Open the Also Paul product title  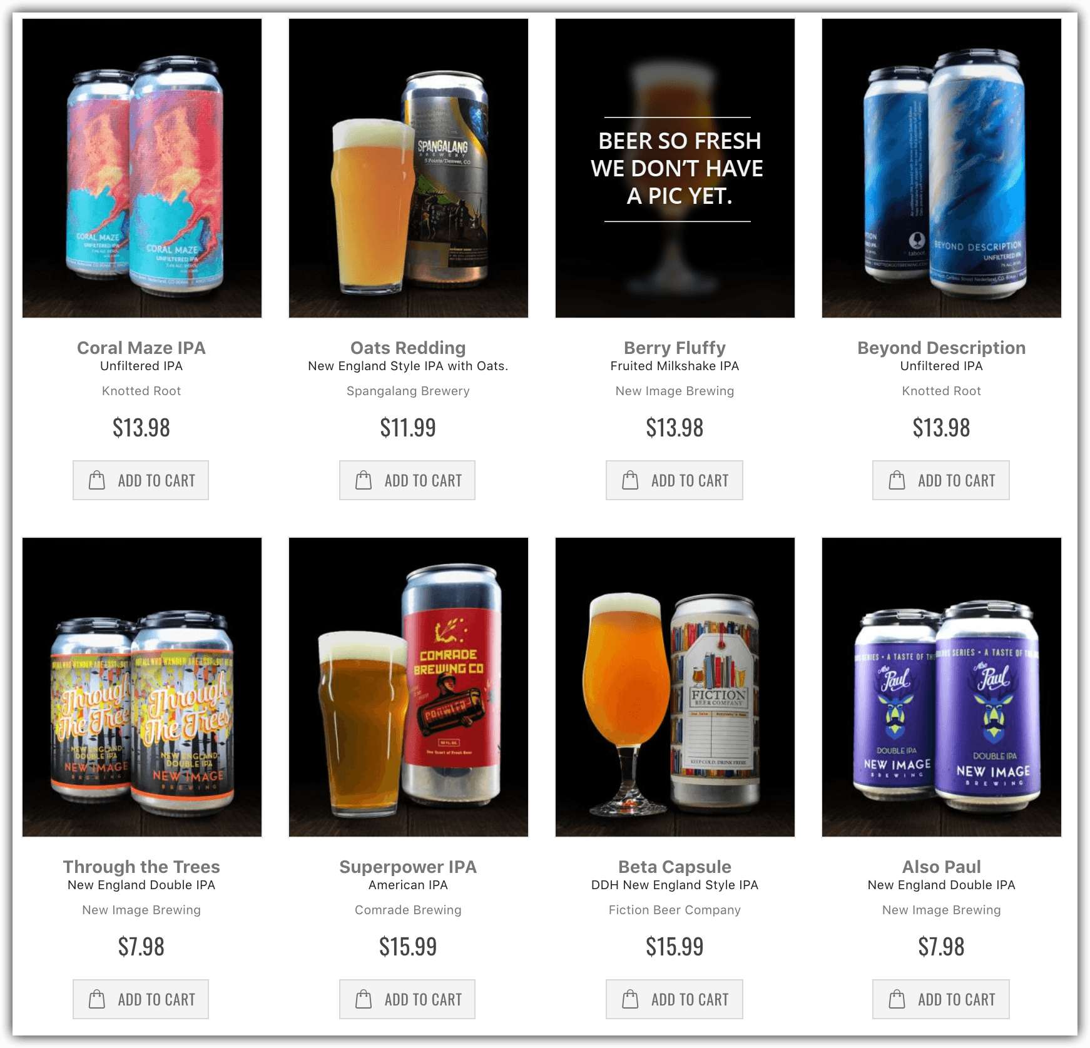pos(942,867)
